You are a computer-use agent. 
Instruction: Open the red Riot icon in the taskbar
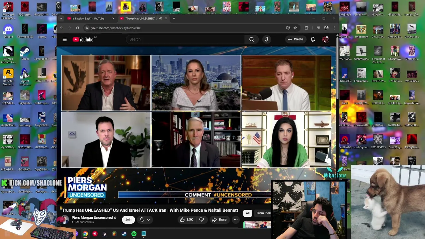pos(95,234)
